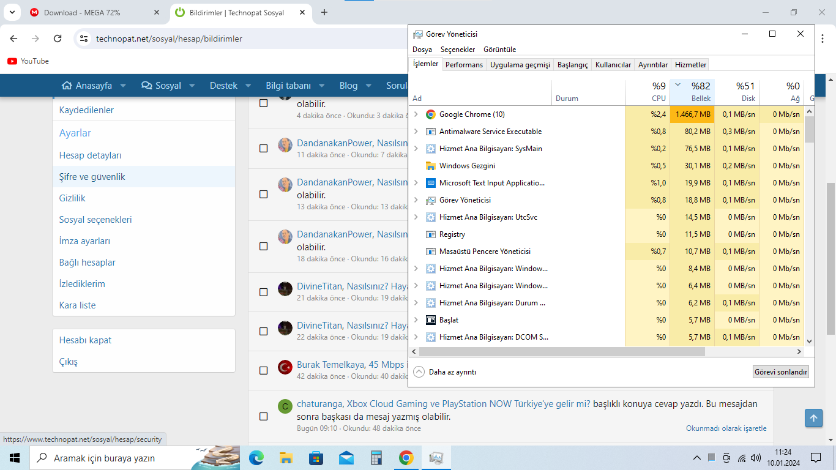Click the Registry process icon
The width and height of the screenshot is (836, 470).
coord(430,234)
